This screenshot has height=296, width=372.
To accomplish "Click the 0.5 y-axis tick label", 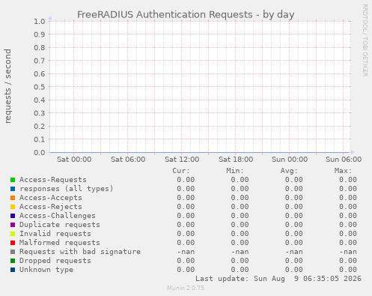I will click(x=40, y=87).
